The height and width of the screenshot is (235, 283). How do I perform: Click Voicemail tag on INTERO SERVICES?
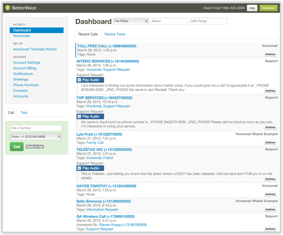[94, 69]
